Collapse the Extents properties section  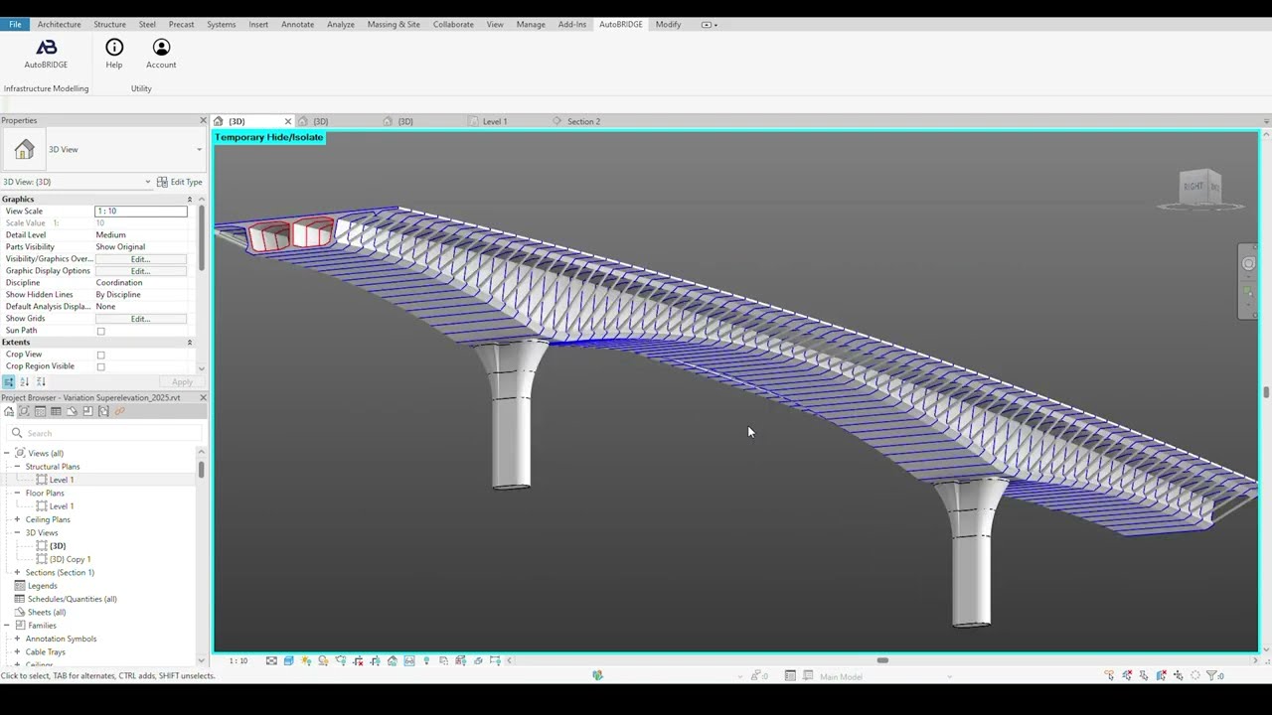[189, 343]
